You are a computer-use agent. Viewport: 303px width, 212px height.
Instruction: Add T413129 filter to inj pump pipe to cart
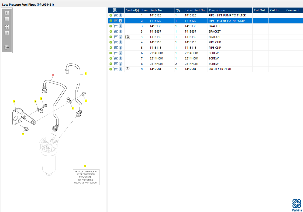(x=116, y=21)
